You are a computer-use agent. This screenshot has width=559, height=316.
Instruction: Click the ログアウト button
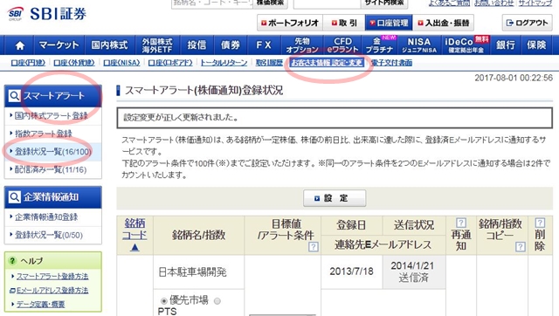click(527, 23)
